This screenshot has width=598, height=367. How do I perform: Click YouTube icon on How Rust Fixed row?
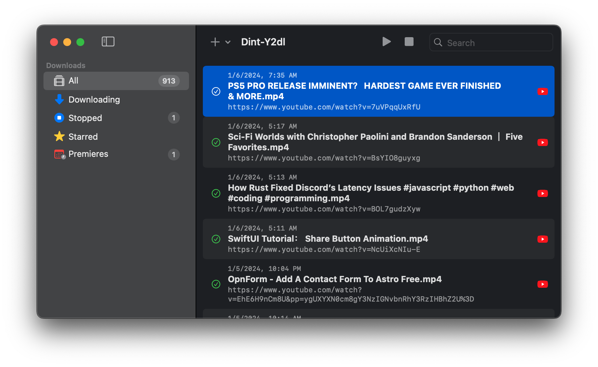coord(543,193)
